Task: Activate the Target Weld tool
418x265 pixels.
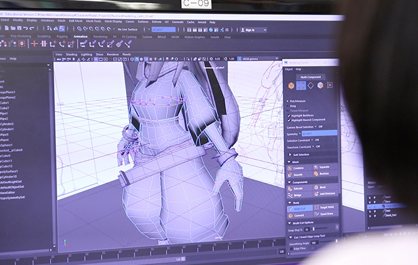Action: (x=324, y=207)
